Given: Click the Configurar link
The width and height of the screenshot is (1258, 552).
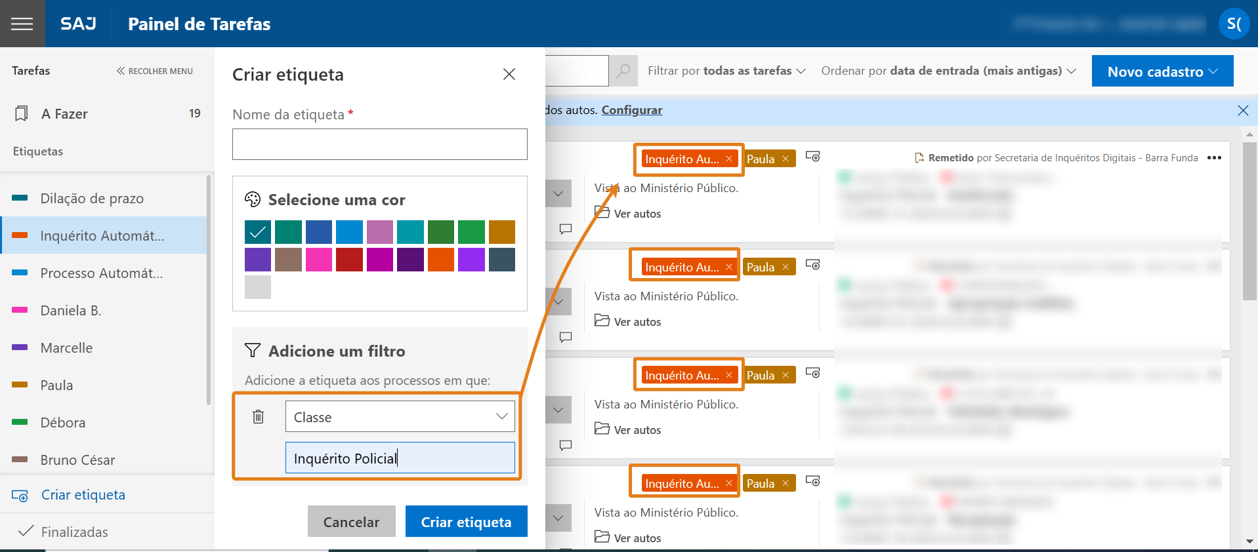Looking at the screenshot, I should (x=631, y=110).
